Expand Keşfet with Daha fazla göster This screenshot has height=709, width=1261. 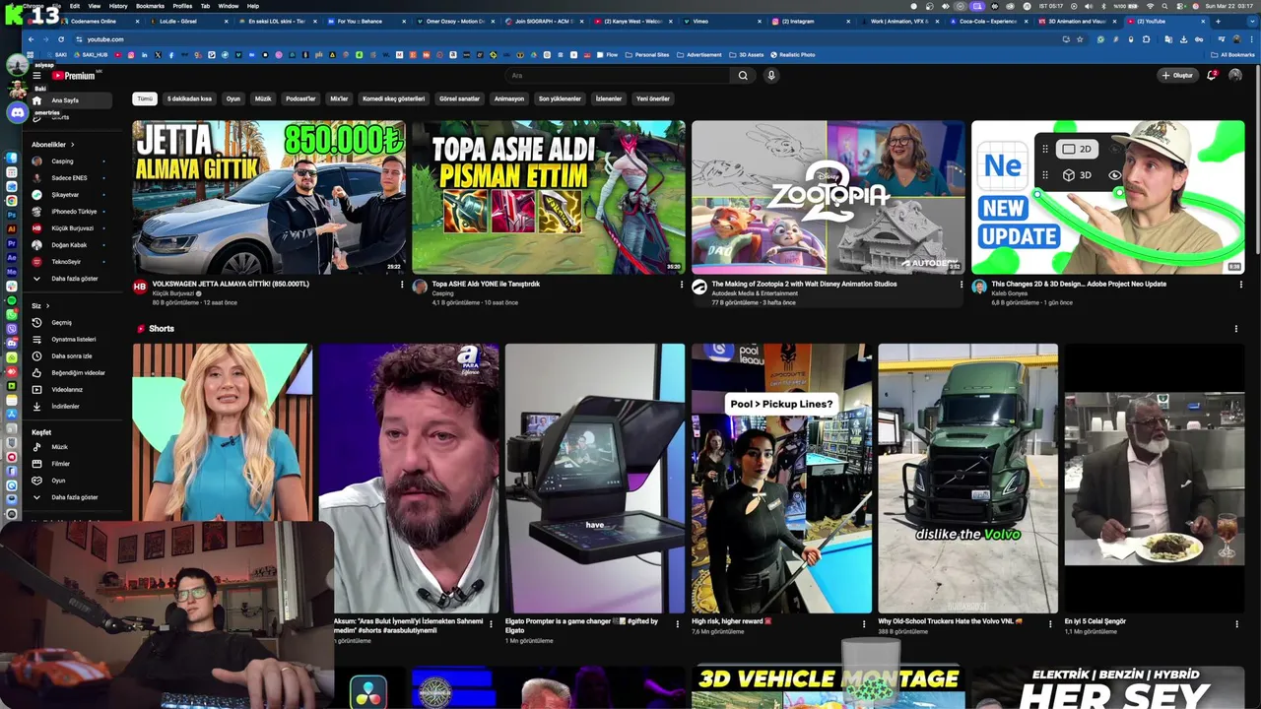[71, 497]
